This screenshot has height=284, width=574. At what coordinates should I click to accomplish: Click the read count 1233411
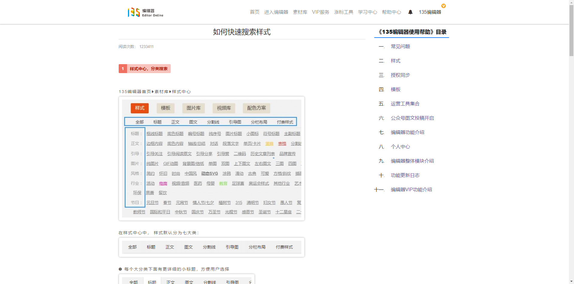pyautogui.click(x=146, y=47)
